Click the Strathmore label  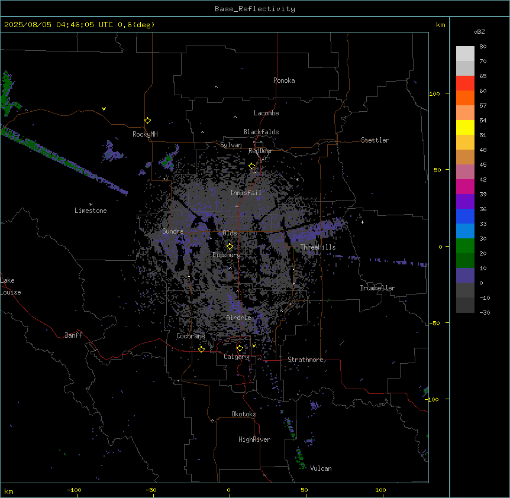(x=305, y=360)
